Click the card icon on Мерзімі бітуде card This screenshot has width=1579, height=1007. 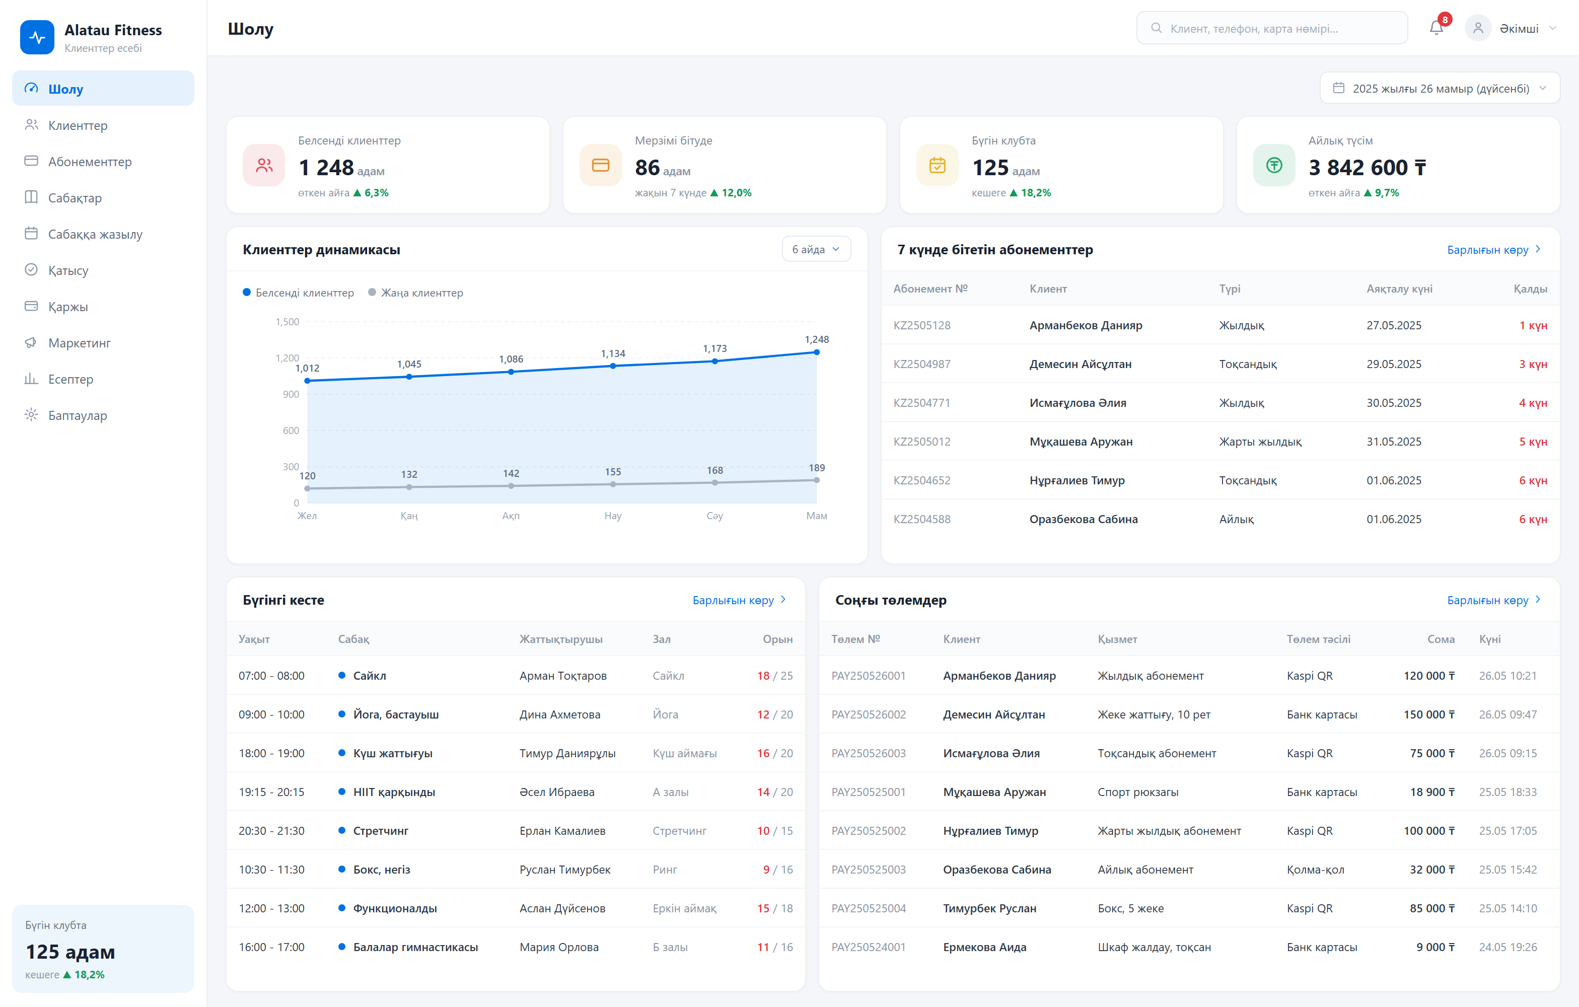point(601,165)
